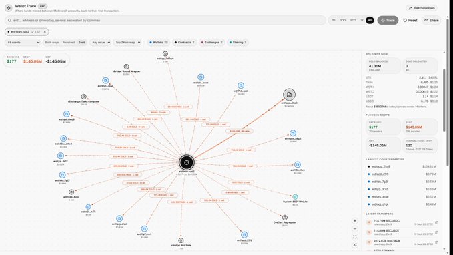Image resolution: width=453 pixels, height=255 pixels.
Task: Choose the 30D time range
Action: [x=343, y=20]
